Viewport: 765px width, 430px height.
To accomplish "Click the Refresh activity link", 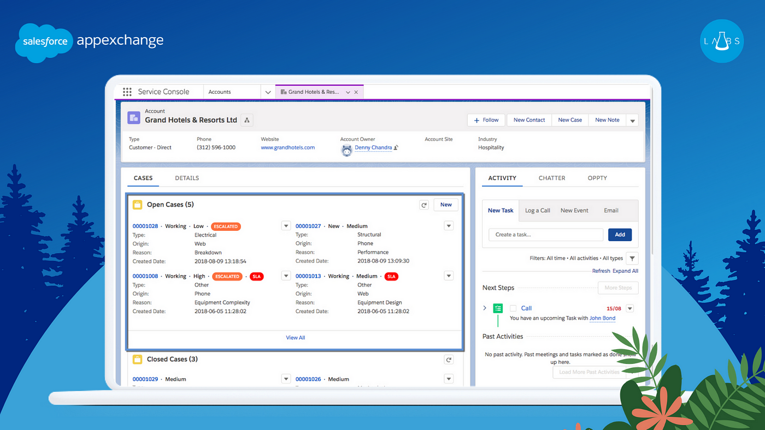I will [x=601, y=271].
